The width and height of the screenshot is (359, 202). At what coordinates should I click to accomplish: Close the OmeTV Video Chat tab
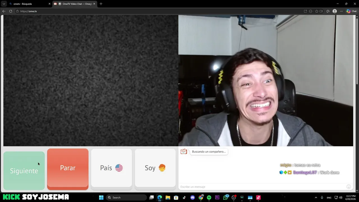94,4
